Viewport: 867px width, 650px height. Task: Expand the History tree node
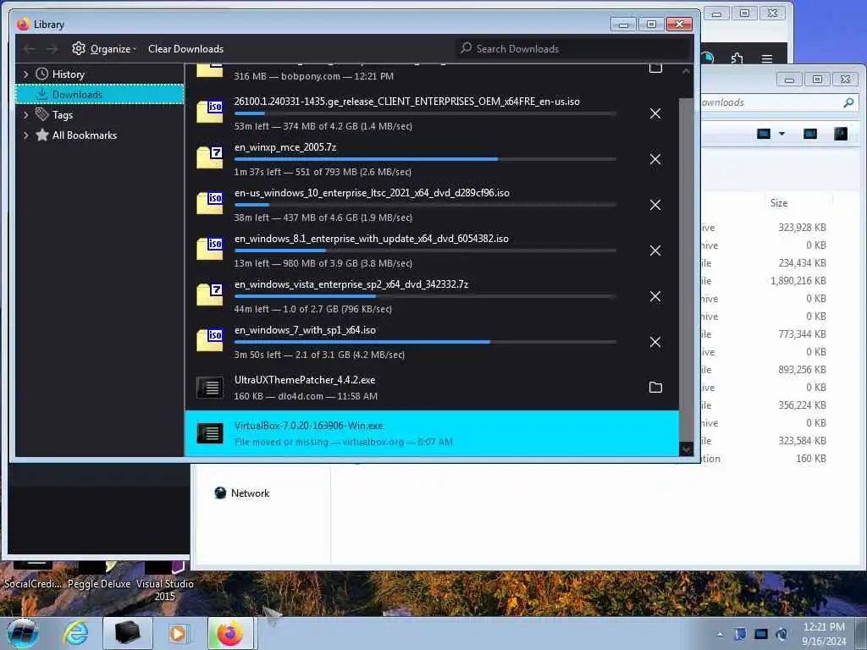click(25, 74)
